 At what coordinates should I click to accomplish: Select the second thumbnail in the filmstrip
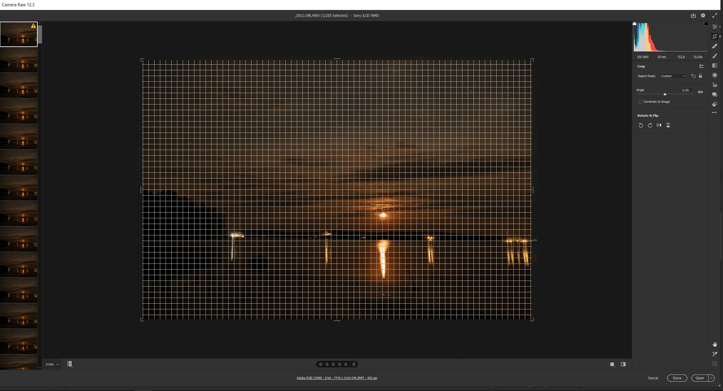click(x=19, y=60)
